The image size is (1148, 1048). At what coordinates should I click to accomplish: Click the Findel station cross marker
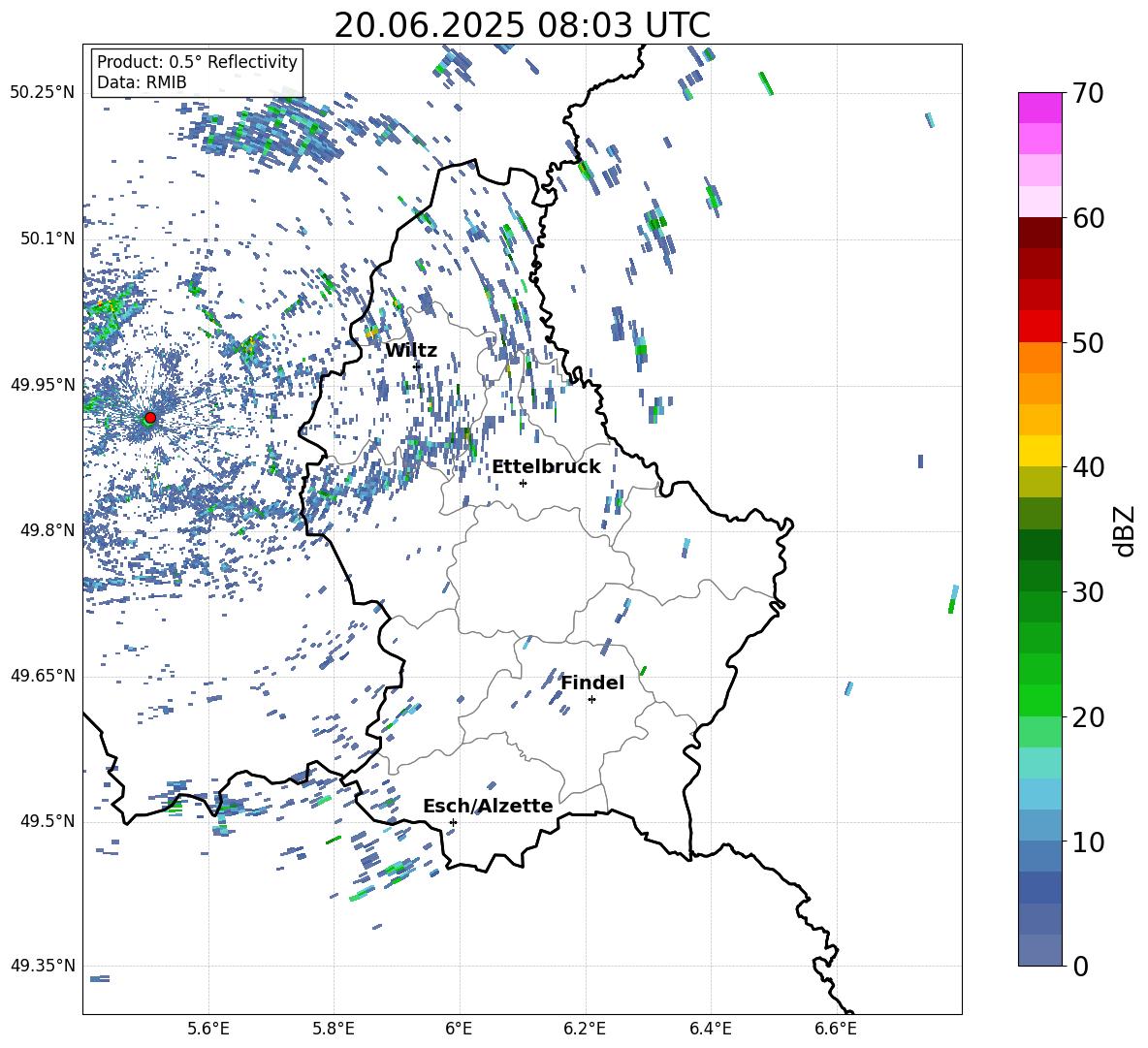591,699
